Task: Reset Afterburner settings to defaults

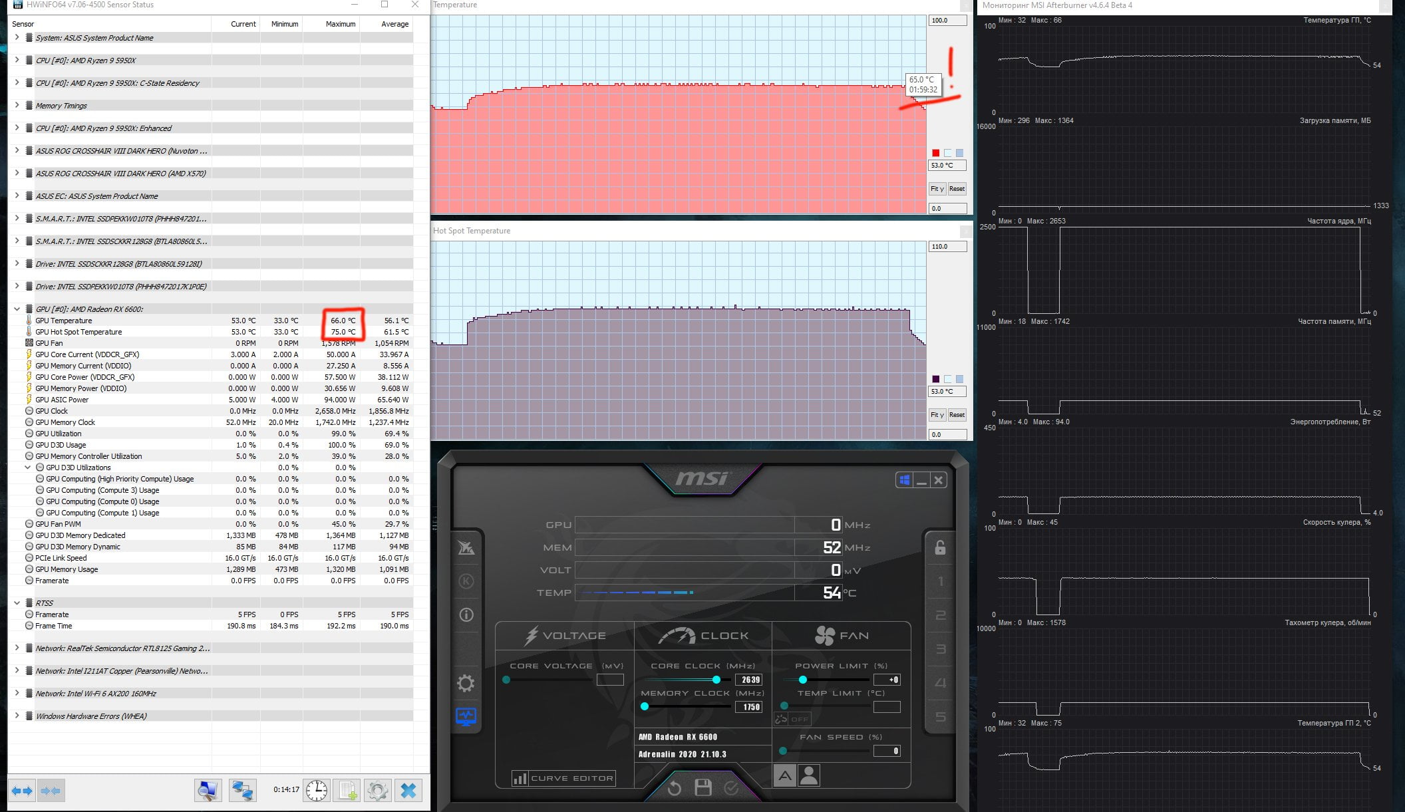Action: 674,788
